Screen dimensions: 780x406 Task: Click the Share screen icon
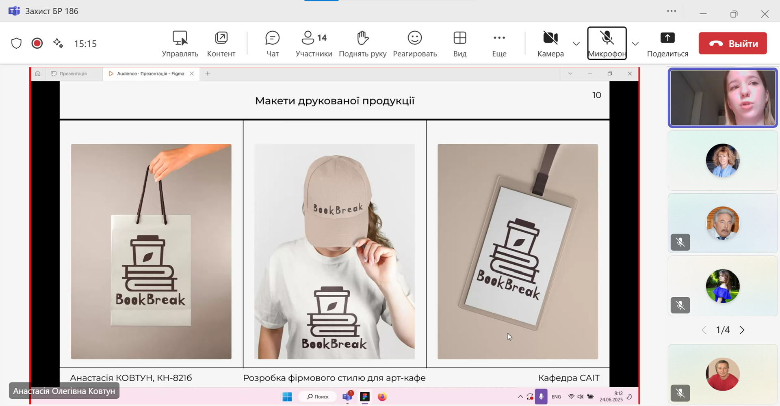[667, 43]
